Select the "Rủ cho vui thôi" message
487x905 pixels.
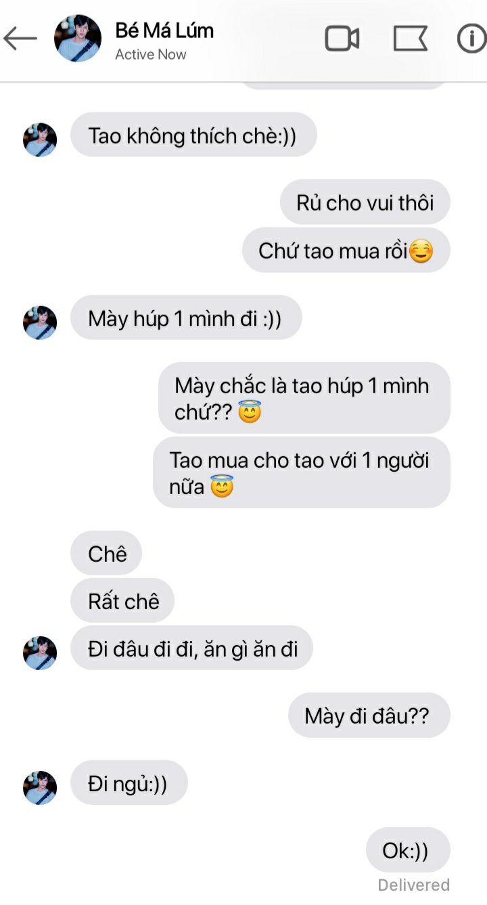tap(365, 202)
